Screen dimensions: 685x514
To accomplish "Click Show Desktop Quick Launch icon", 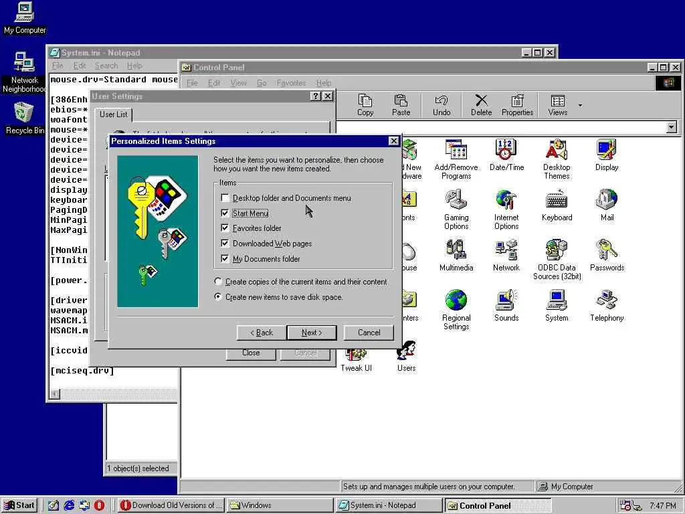I will click(54, 505).
